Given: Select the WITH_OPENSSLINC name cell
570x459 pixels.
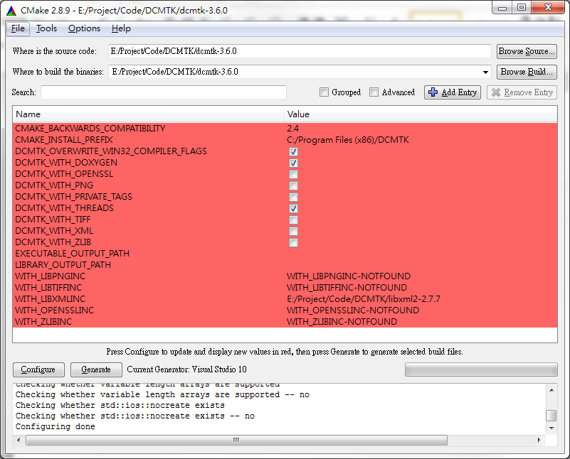Looking at the screenshot, I should click(55, 310).
